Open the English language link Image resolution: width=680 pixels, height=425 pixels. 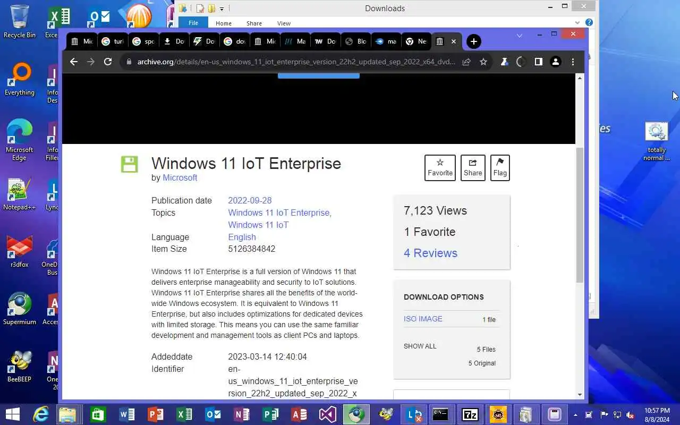coord(242,237)
